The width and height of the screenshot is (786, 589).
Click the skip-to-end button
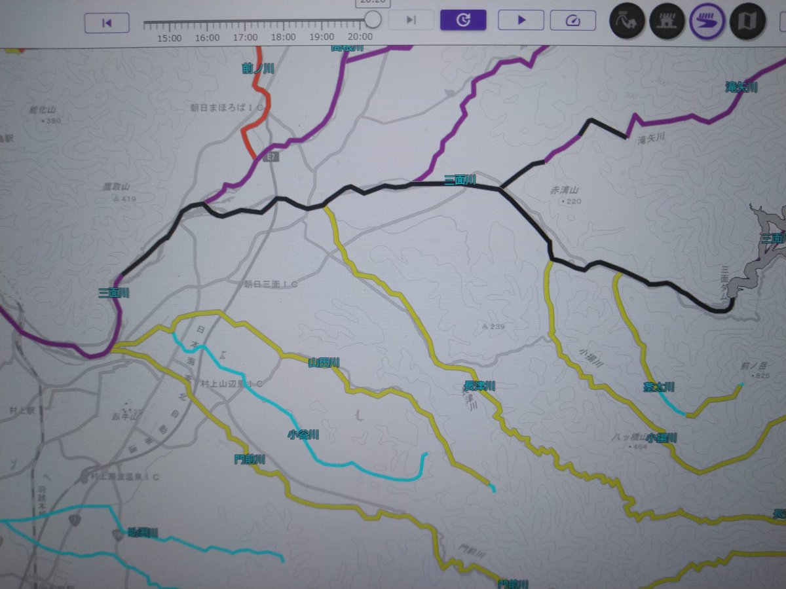pos(411,20)
